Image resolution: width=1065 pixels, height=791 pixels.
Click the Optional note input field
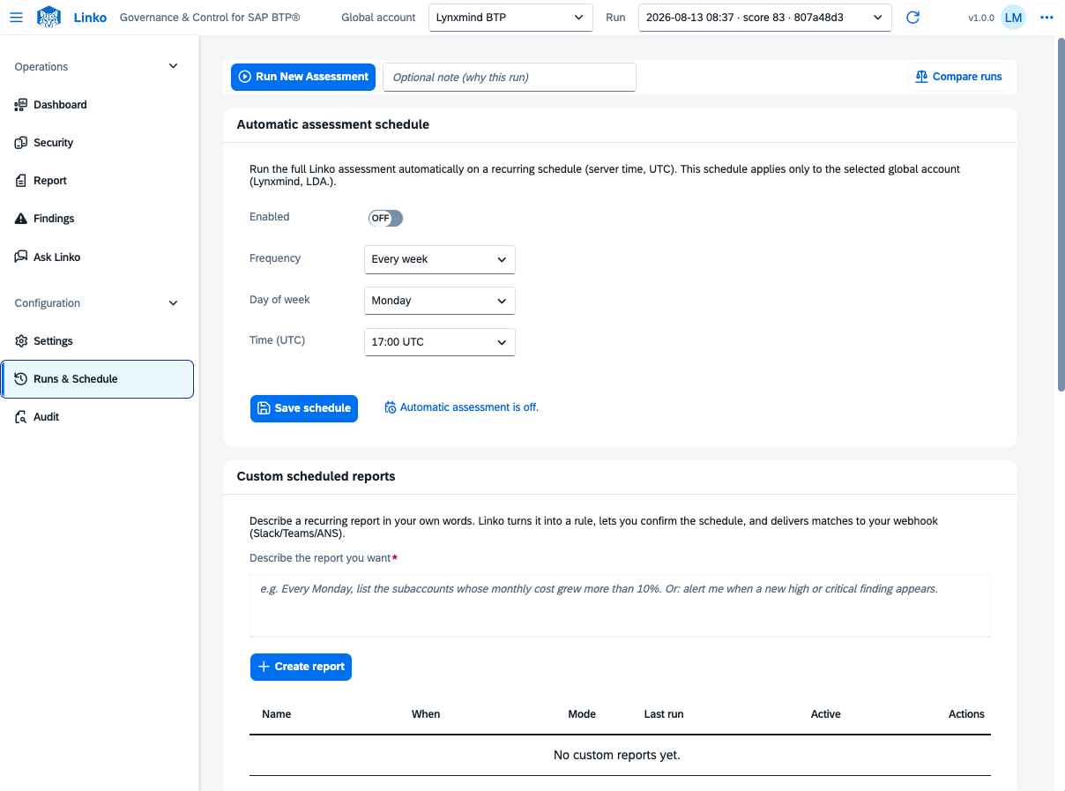point(509,77)
